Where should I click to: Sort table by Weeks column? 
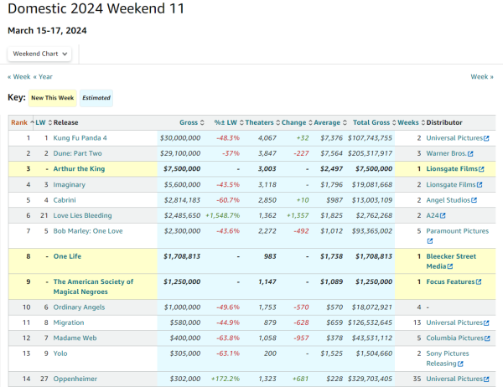pyautogui.click(x=412, y=122)
